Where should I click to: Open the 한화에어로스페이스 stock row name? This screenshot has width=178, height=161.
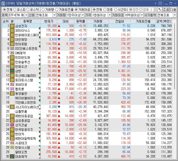click(x=27, y=35)
